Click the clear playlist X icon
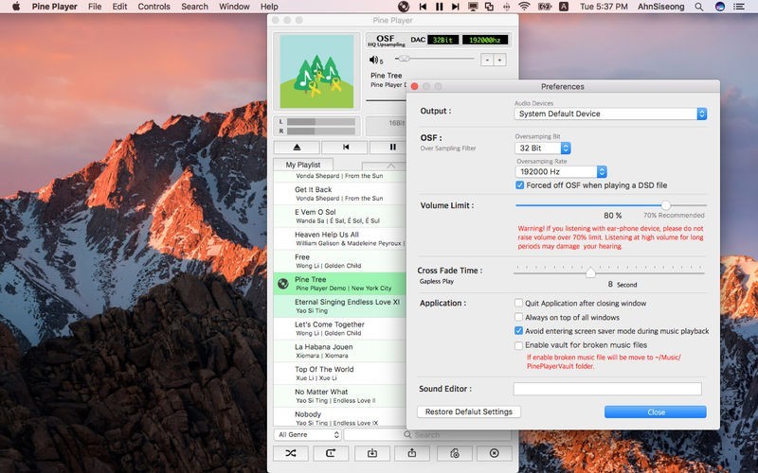The width and height of the screenshot is (758, 473). pyautogui.click(x=494, y=453)
